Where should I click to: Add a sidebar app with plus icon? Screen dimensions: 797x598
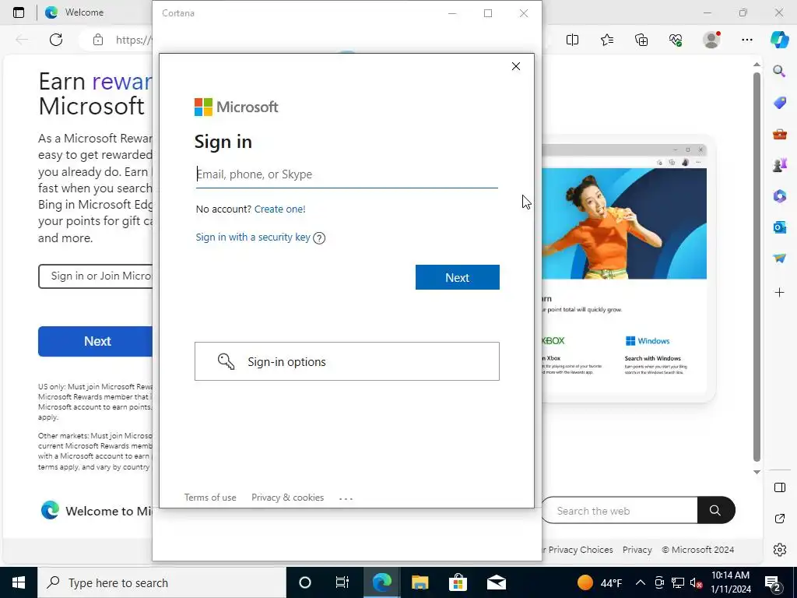(779, 293)
